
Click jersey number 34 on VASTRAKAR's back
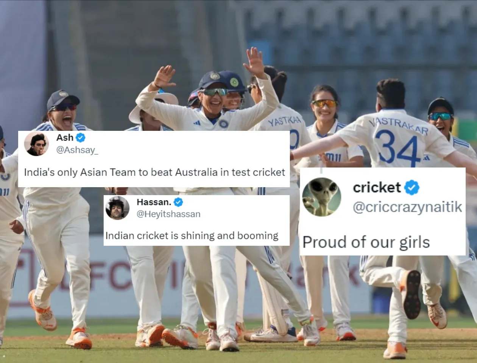pos(397,148)
